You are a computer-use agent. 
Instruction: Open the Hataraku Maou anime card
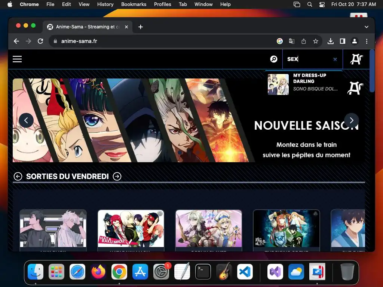coord(131,230)
